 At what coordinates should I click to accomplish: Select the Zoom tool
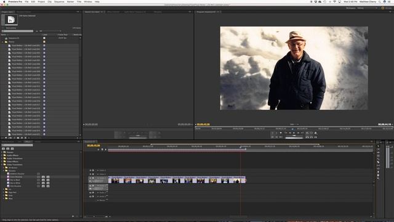point(378,178)
